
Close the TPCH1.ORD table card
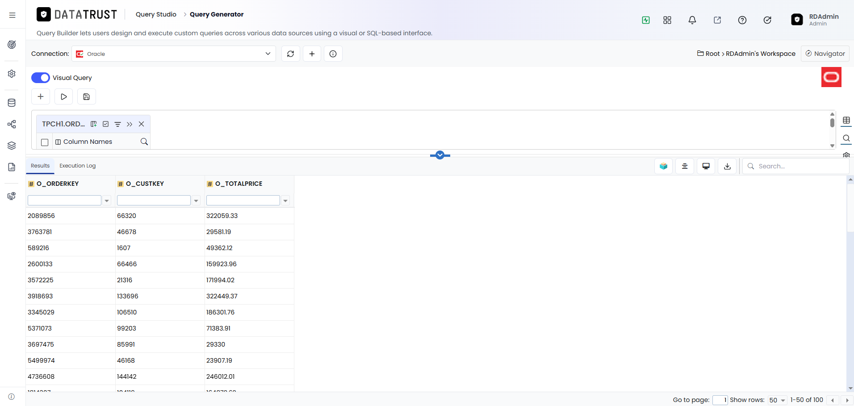[x=142, y=124]
